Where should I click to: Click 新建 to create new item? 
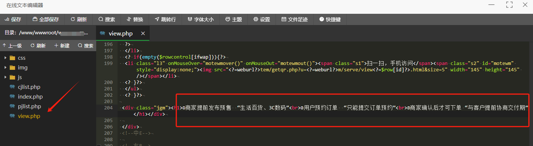[62, 46]
